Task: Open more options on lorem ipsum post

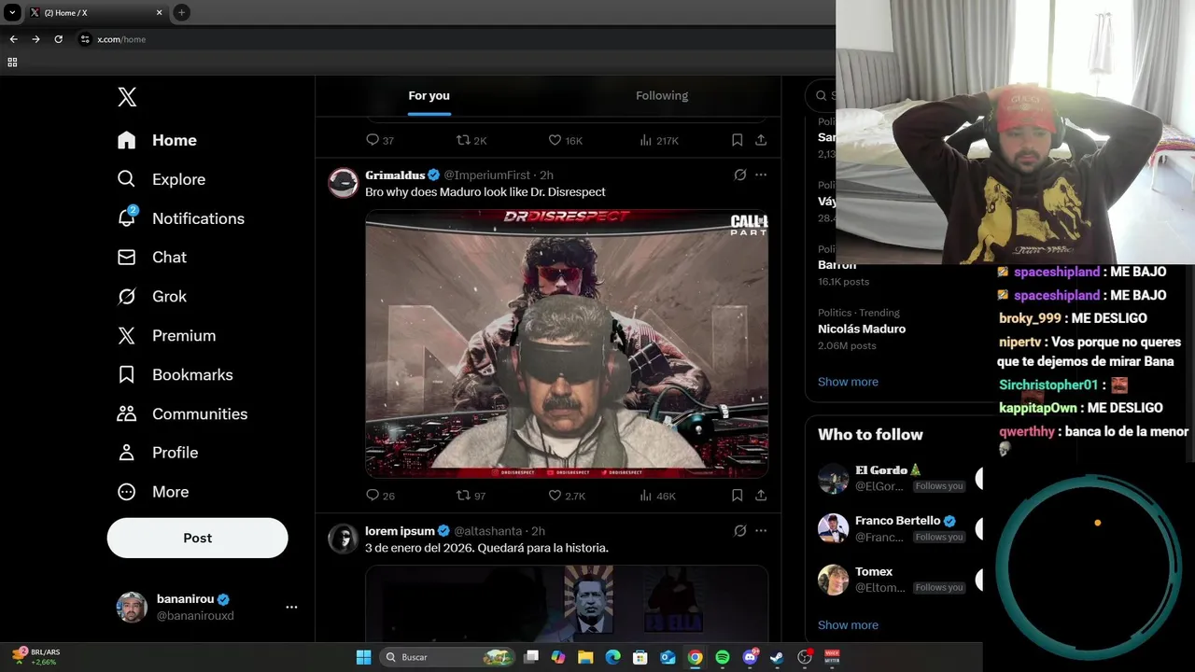Action: click(x=761, y=530)
